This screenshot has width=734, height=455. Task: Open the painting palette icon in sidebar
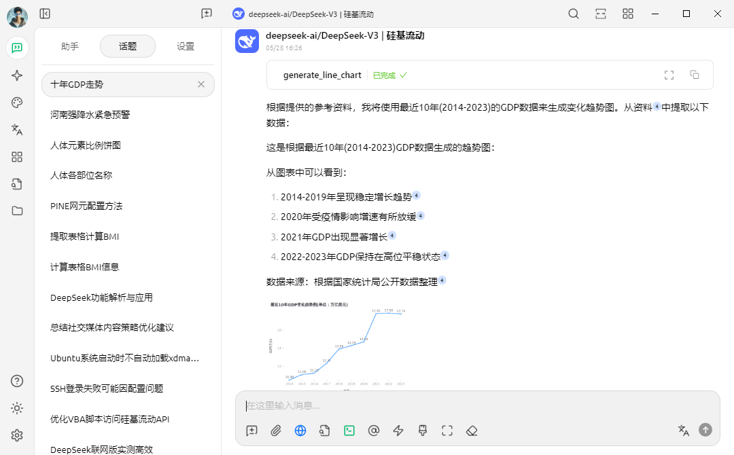click(17, 103)
